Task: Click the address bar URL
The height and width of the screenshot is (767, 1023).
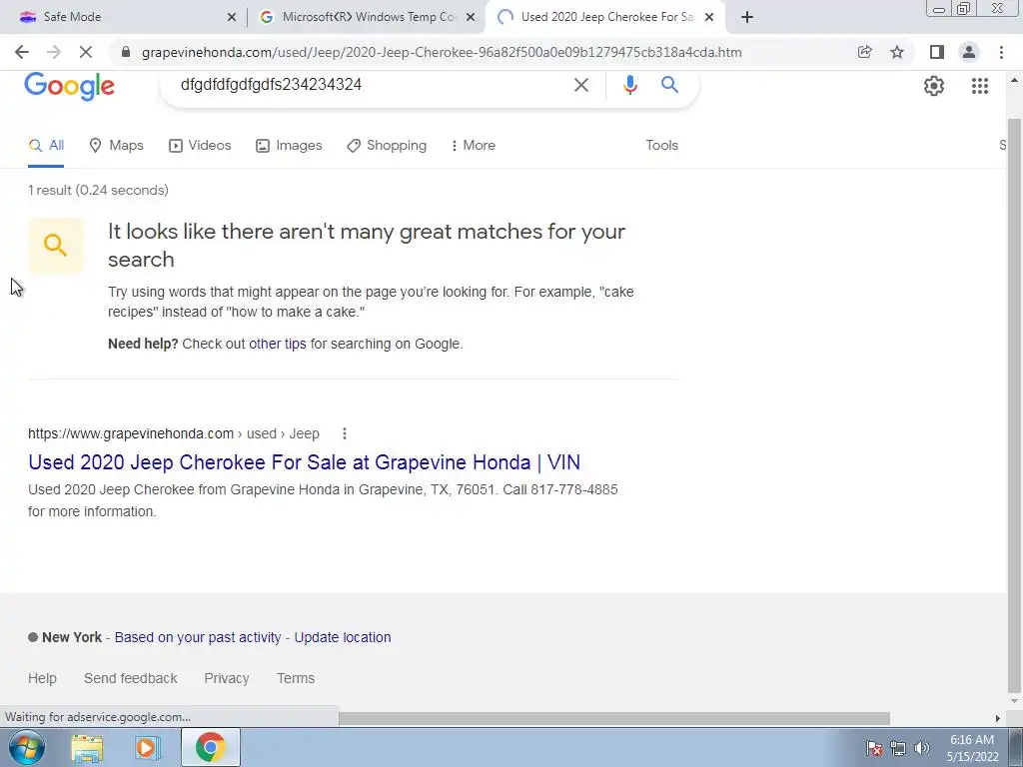Action: (441, 52)
